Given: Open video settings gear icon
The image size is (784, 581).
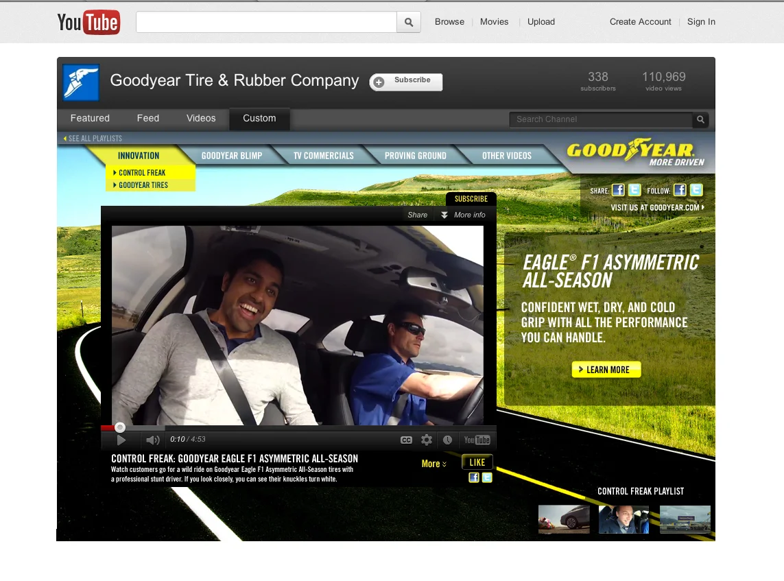Looking at the screenshot, I should (427, 440).
